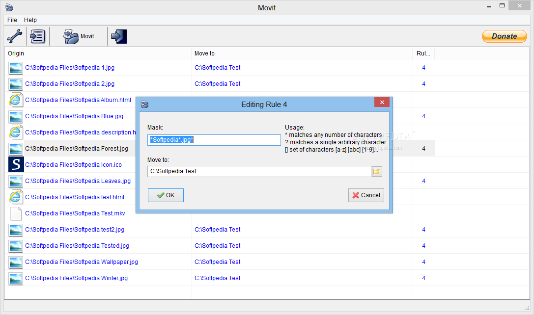Screen dimensions: 534x315
Task: Close the Editing Rule 4 dialog
Action: [382, 102]
